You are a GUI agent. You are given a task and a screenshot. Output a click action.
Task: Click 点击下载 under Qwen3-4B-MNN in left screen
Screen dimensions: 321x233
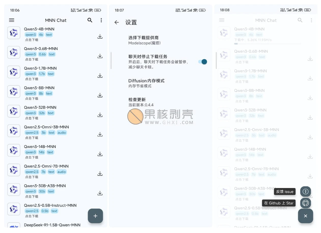(x=32, y=40)
